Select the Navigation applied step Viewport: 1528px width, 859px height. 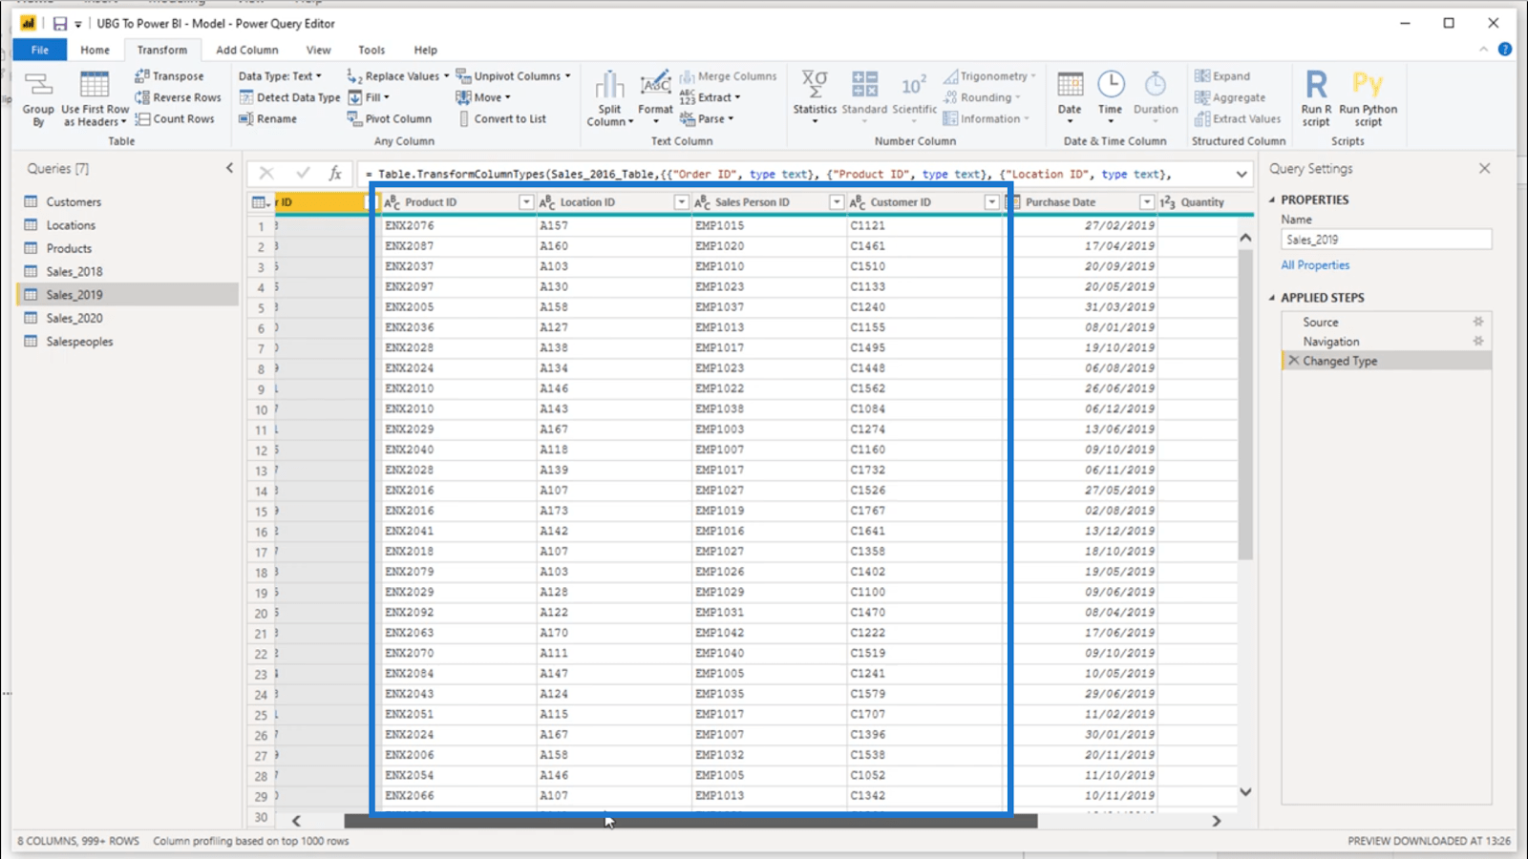coord(1387,342)
